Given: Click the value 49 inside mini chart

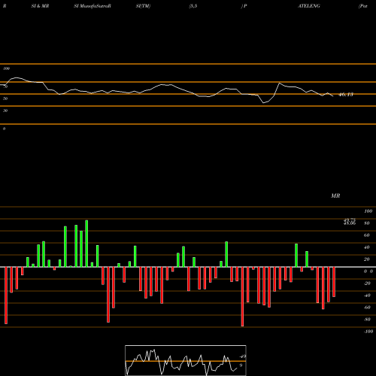Looking at the screenshot, I should (243, 356).
